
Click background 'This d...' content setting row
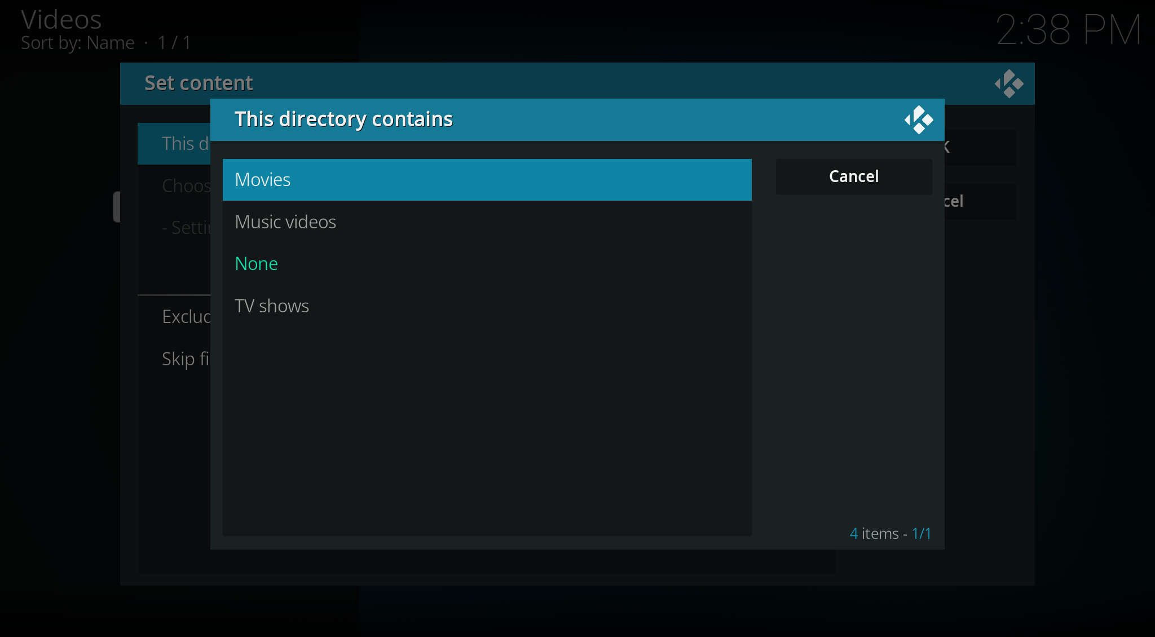point(174,144)
